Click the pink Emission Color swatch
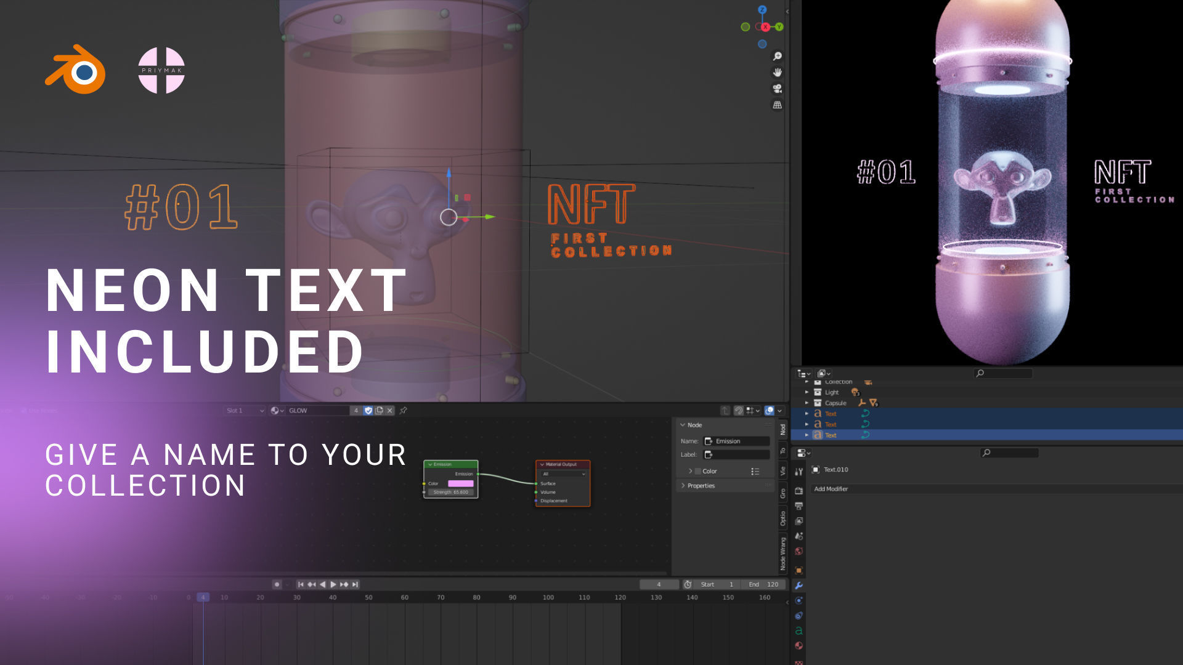Viewport: 1183px width, 665px height. click(461, 484)
